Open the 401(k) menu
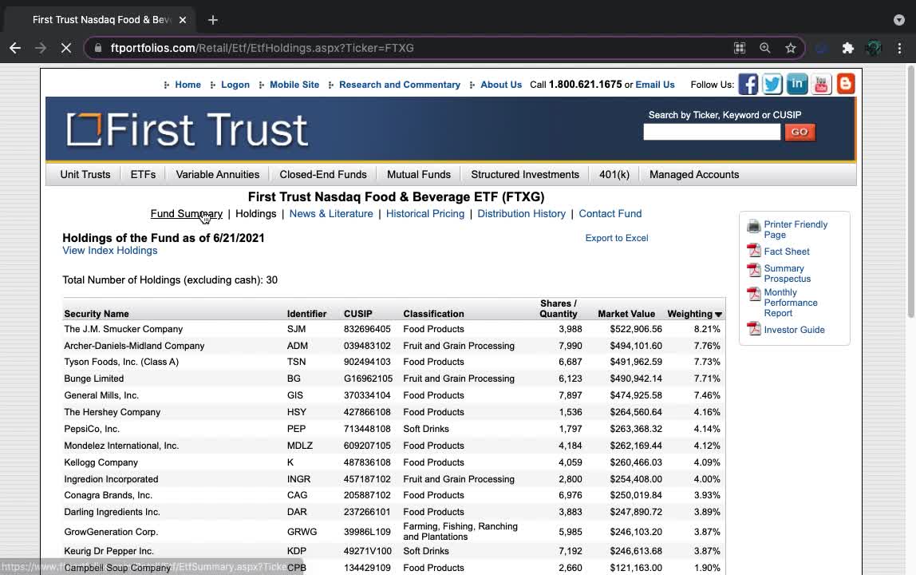916x575 pixels. [614, 174]
